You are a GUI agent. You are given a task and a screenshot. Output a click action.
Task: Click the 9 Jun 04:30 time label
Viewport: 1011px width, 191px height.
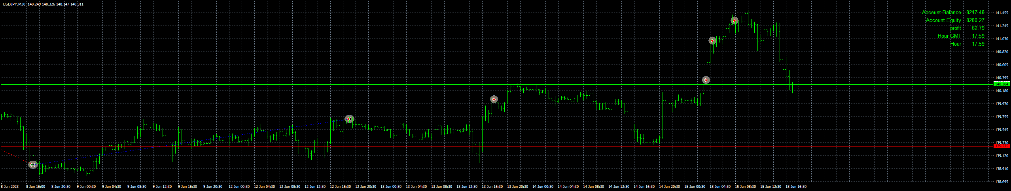point(112,187)
